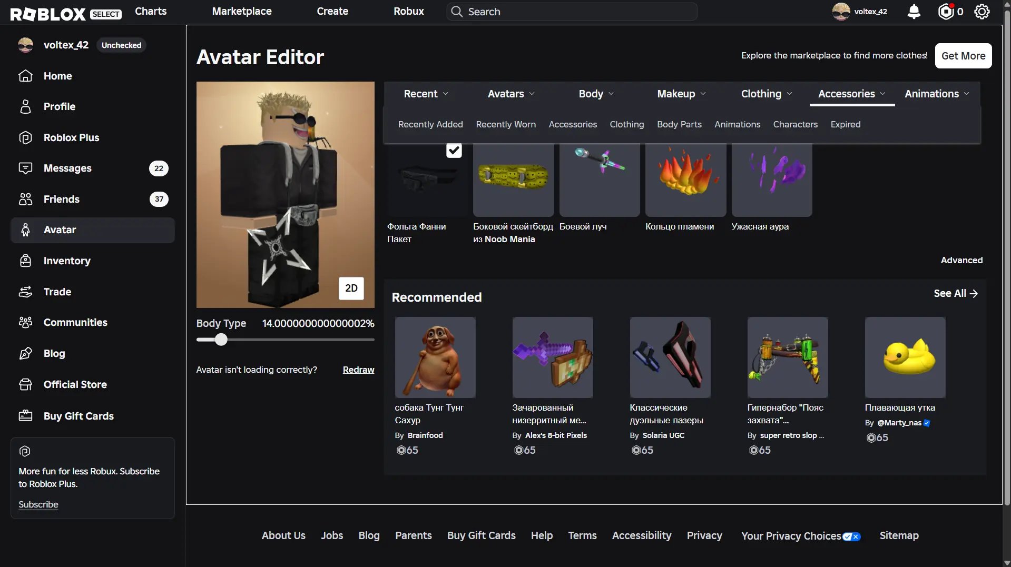Click the Messages sidebar icon
The image size is (1011, 567).
pos(25,168)
